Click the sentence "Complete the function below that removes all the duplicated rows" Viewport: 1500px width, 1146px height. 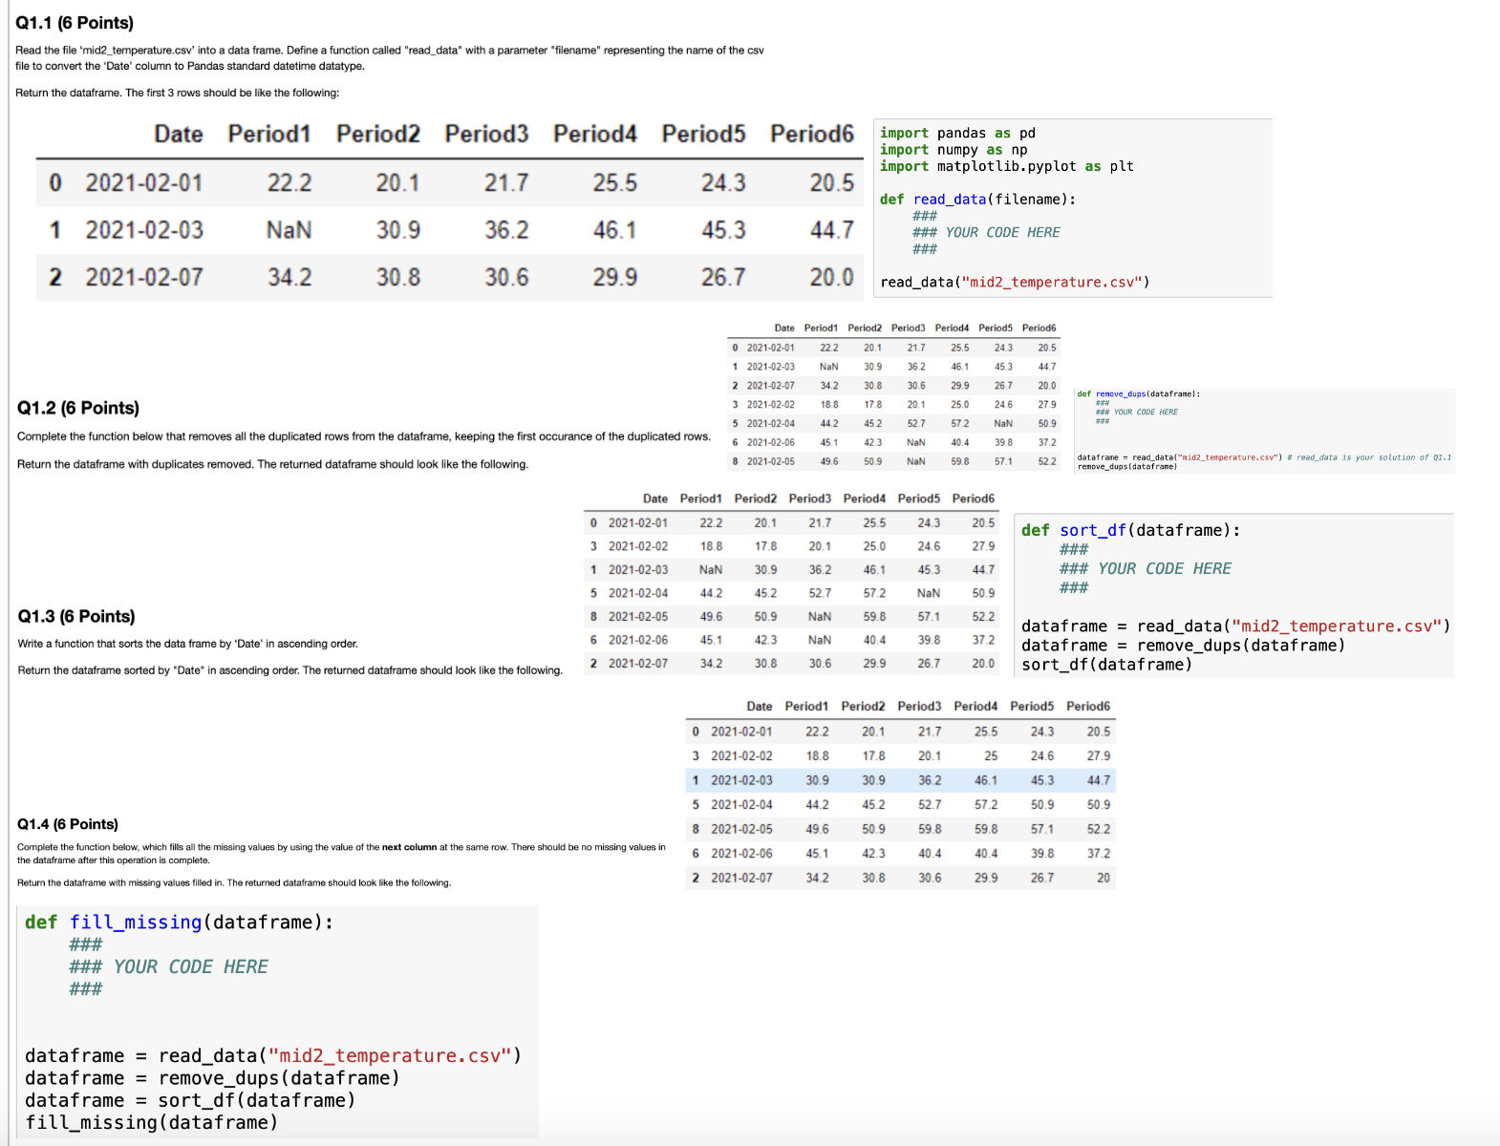click(364, 436)
